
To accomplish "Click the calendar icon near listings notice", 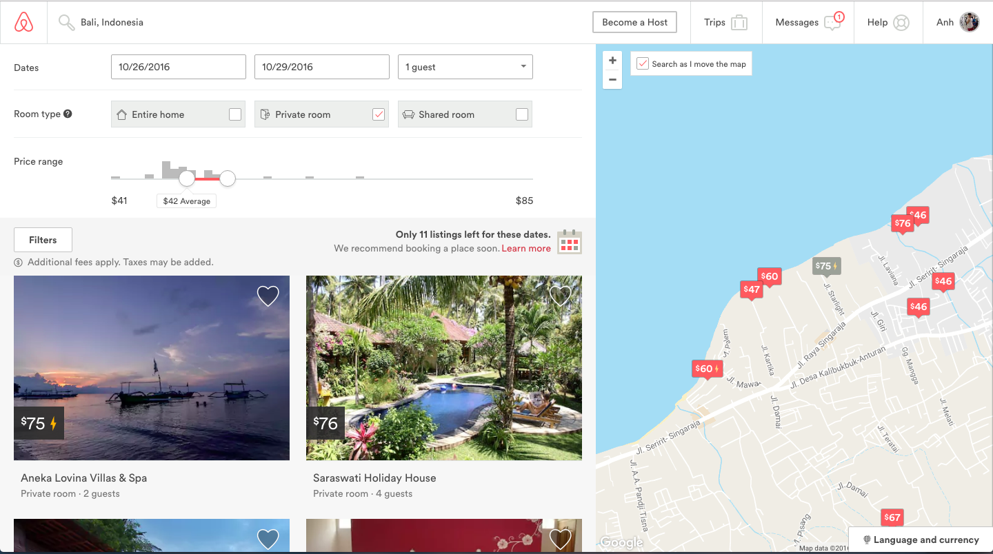I will point(570,242).
